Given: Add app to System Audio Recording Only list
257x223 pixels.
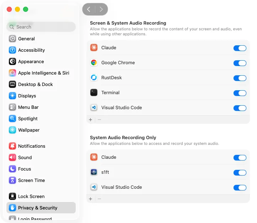Looking at the screenshot, I should (91, 199).
